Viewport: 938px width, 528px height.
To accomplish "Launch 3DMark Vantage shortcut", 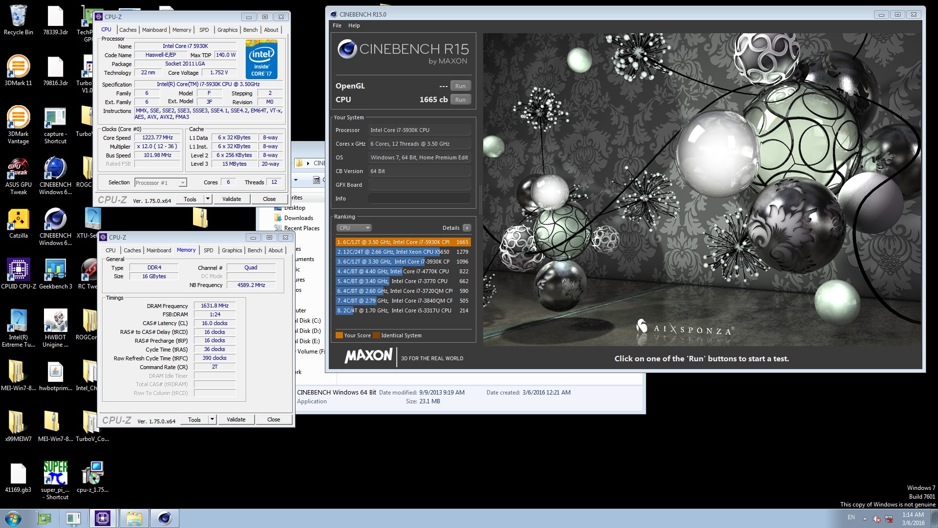I will pos(18,125).
